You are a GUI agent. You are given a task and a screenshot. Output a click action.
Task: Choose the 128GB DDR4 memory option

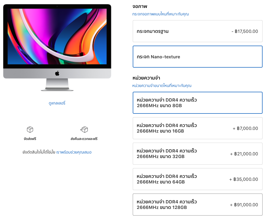[x=197, y=205]
